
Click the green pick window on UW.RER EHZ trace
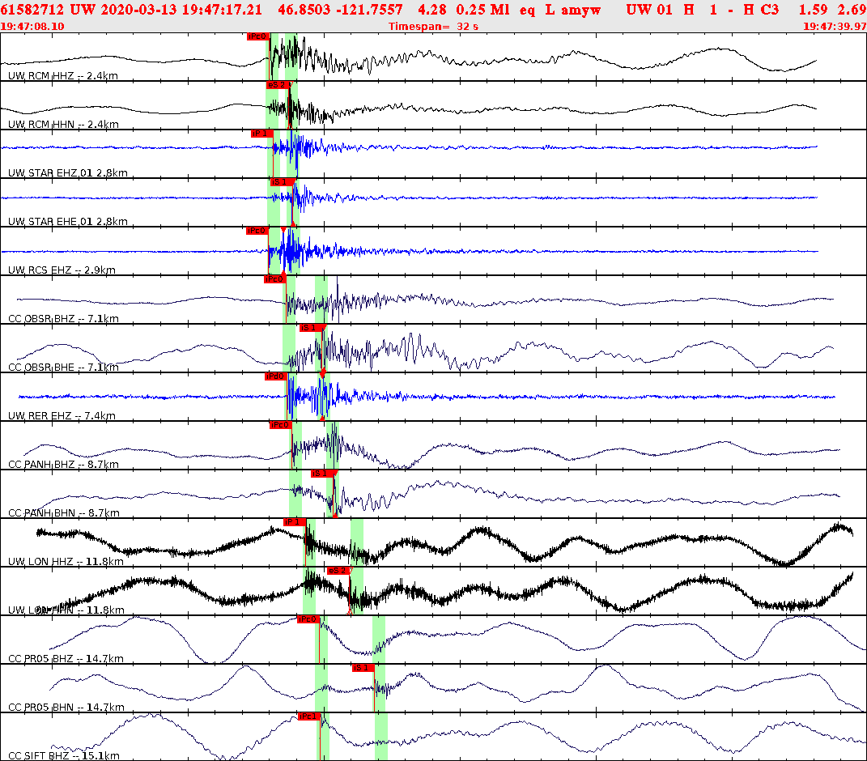click(291, 397)
